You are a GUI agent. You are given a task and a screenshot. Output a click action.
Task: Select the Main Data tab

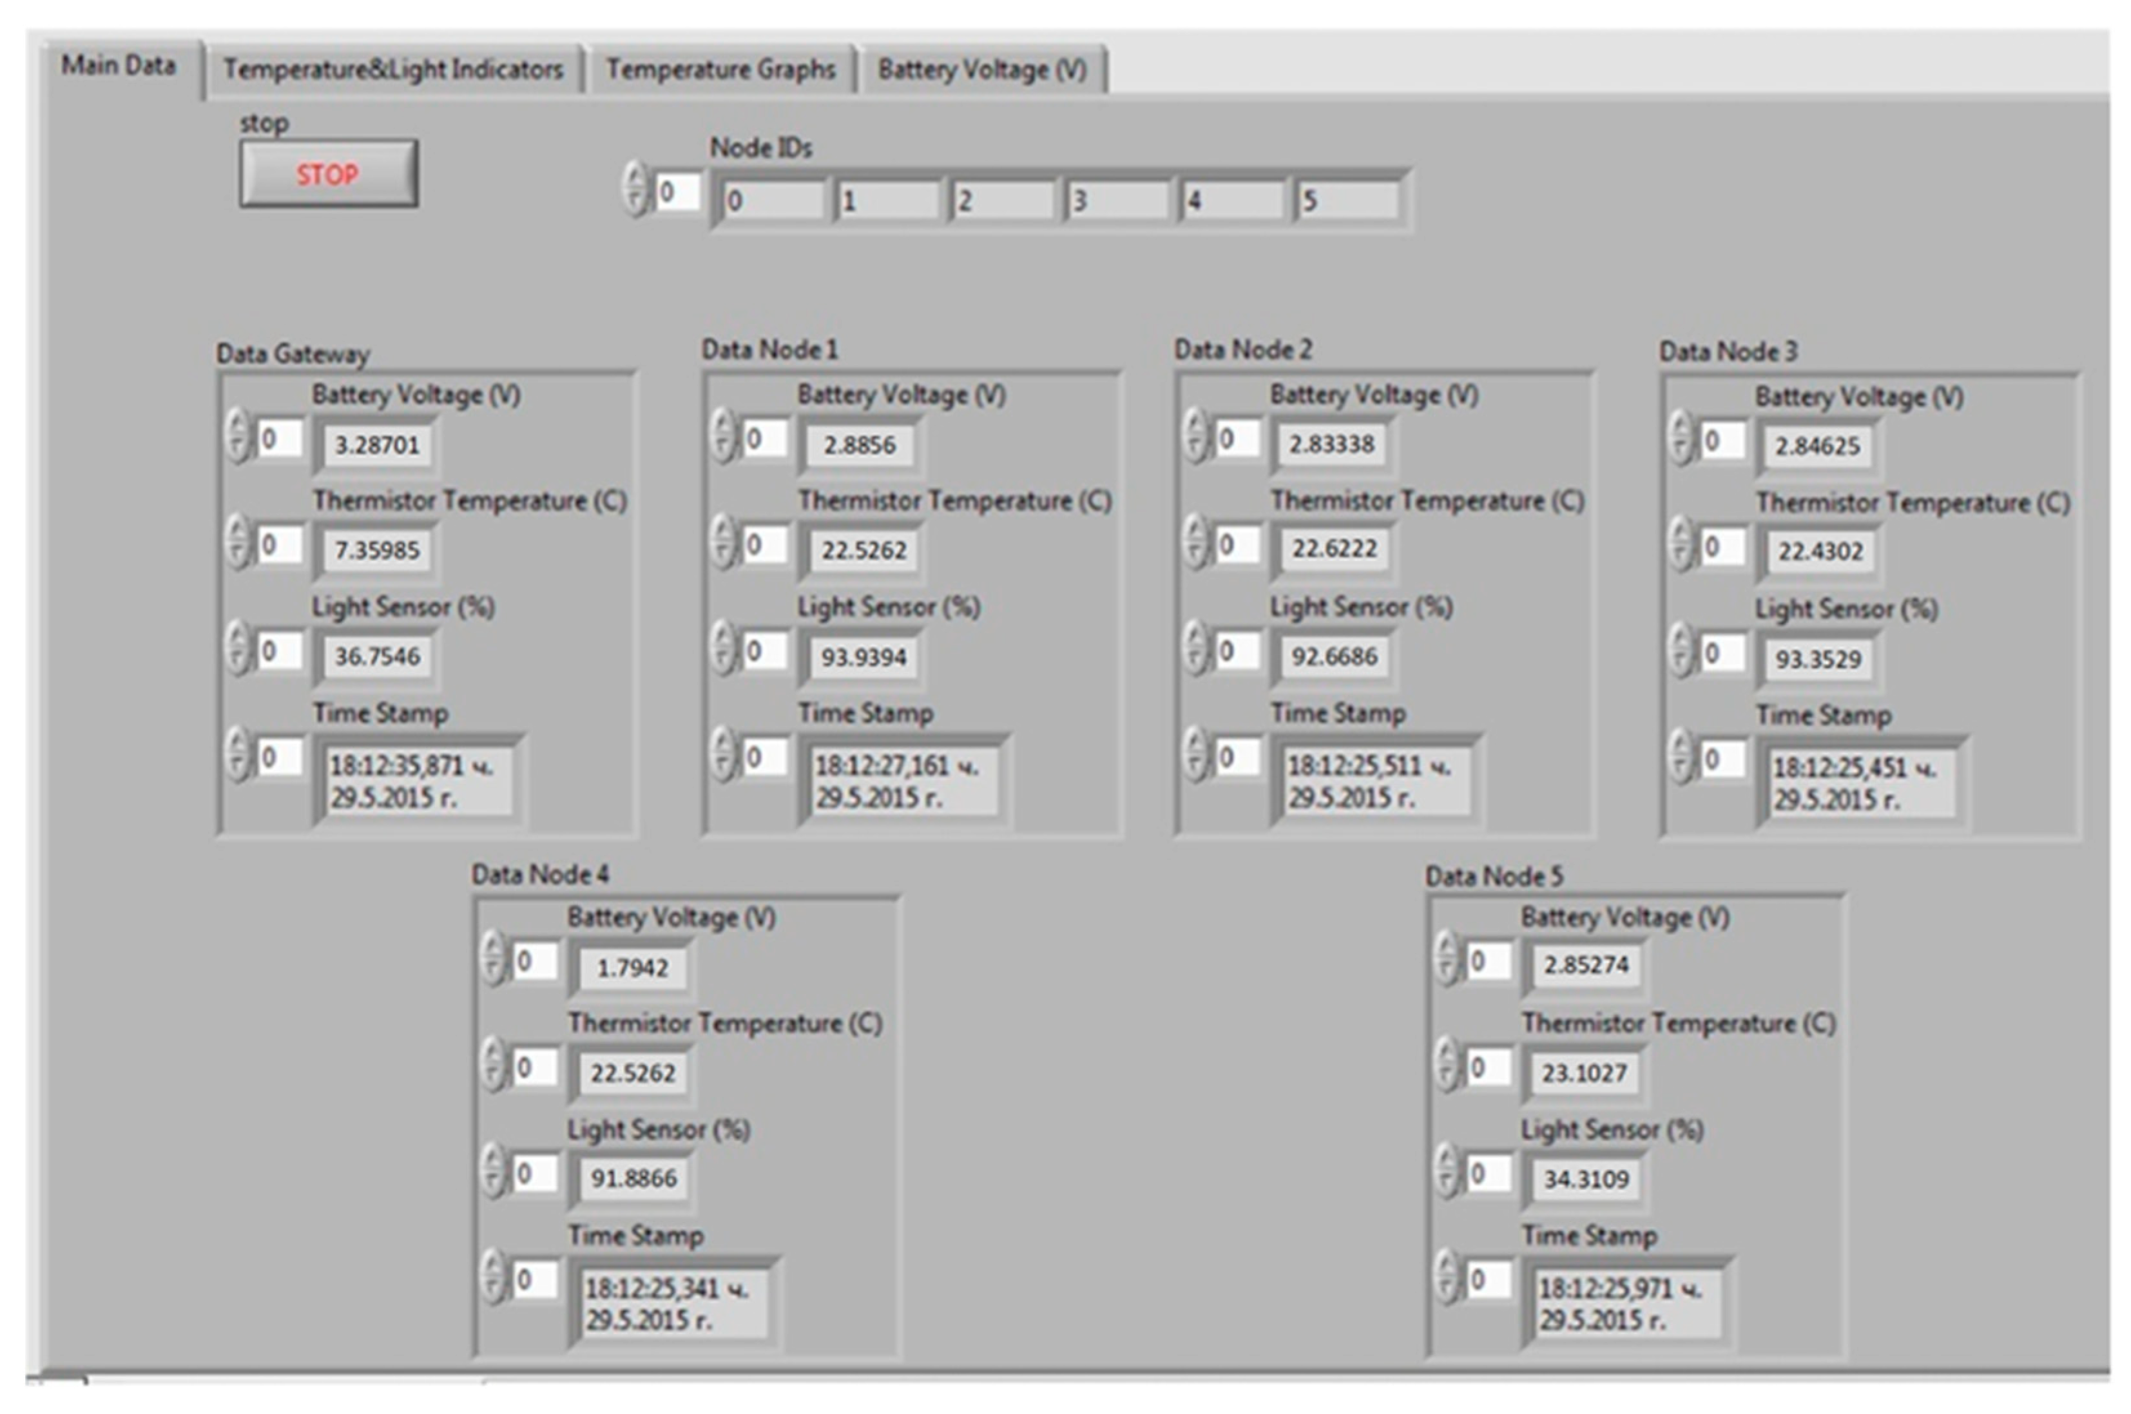point(118,65)
